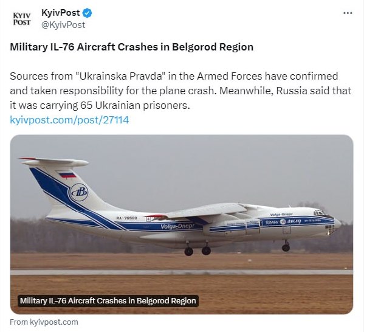Click the aircraft's front nose landing gear

[x=286, y=246]
